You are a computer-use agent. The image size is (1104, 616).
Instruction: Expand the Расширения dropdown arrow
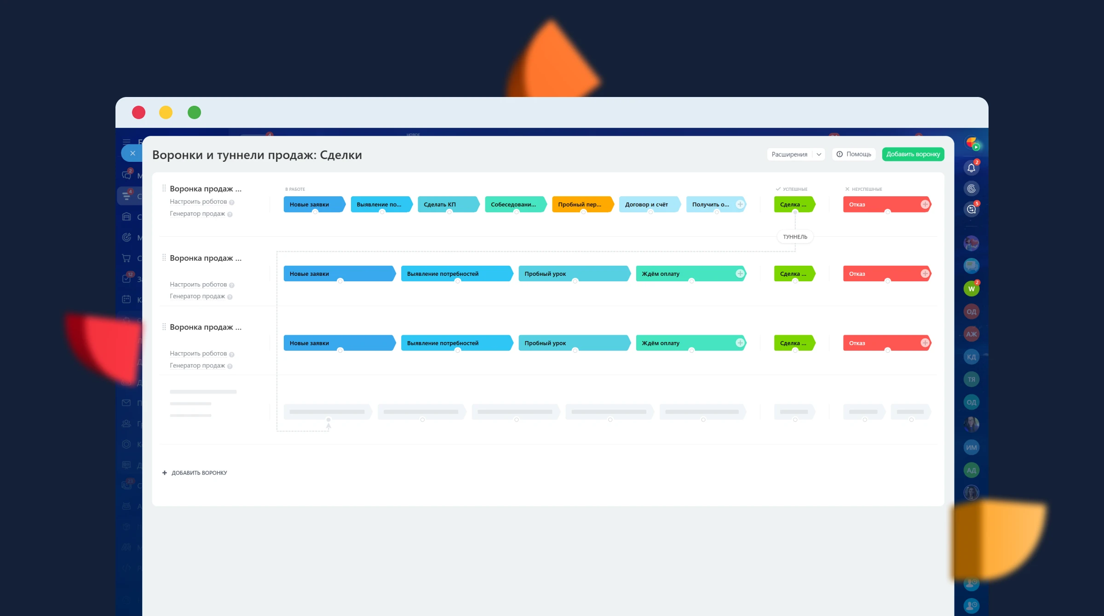(x=819, y=154)
